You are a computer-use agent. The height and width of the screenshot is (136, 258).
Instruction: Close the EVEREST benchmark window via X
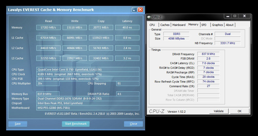point(140,10)
